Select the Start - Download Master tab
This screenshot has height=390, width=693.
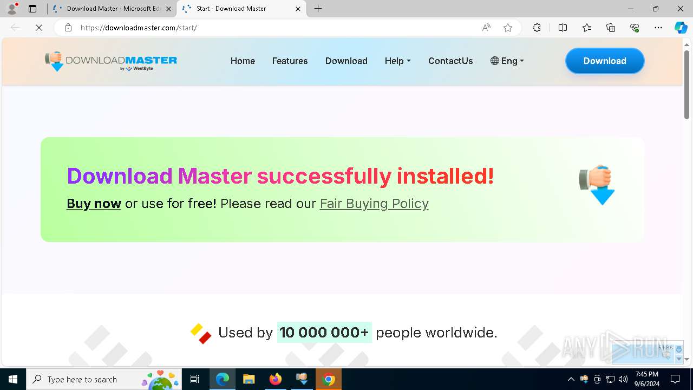[241, 9]
